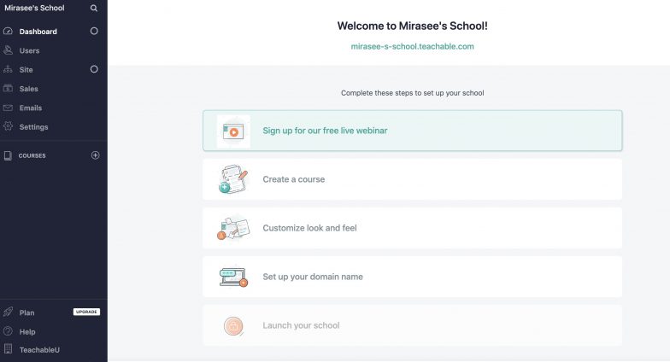670x362 pixels.
Task: Click the search magnifier icon in sidebar
Action: point(94,9)
